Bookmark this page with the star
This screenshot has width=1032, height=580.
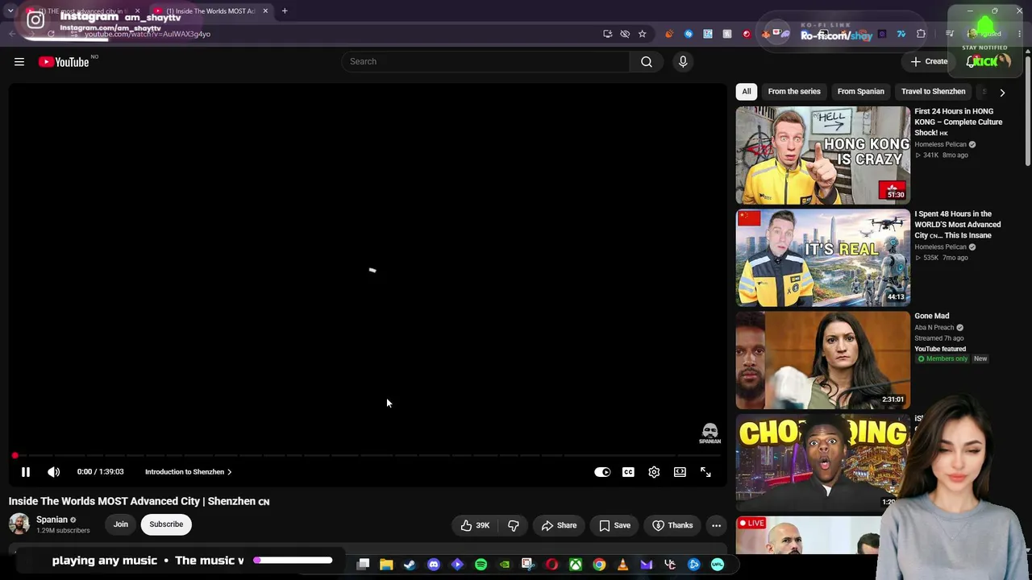pyautogui.click(x=643, y=34)
